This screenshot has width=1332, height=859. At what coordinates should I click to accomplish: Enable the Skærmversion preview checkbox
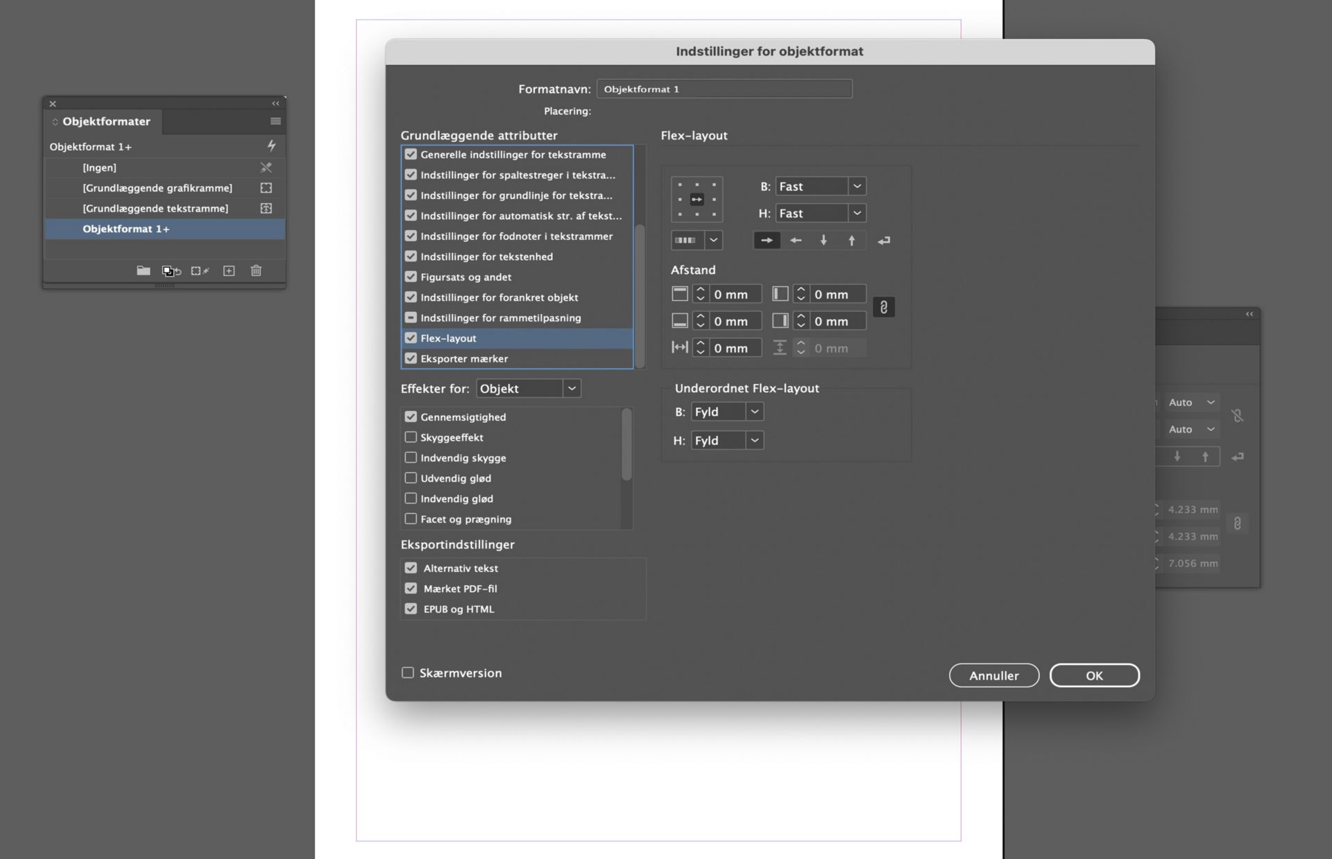coord(407,672)
